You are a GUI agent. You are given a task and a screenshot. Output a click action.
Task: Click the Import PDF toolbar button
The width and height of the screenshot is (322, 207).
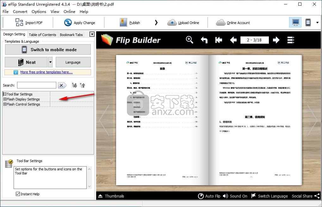click(x=29, y=22)
